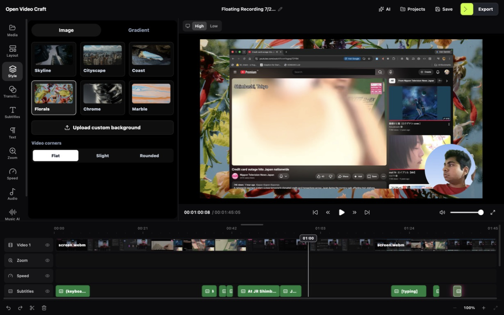The image size is (504, 315).
Task: Open the Media panel
Action: click(12, 30)
